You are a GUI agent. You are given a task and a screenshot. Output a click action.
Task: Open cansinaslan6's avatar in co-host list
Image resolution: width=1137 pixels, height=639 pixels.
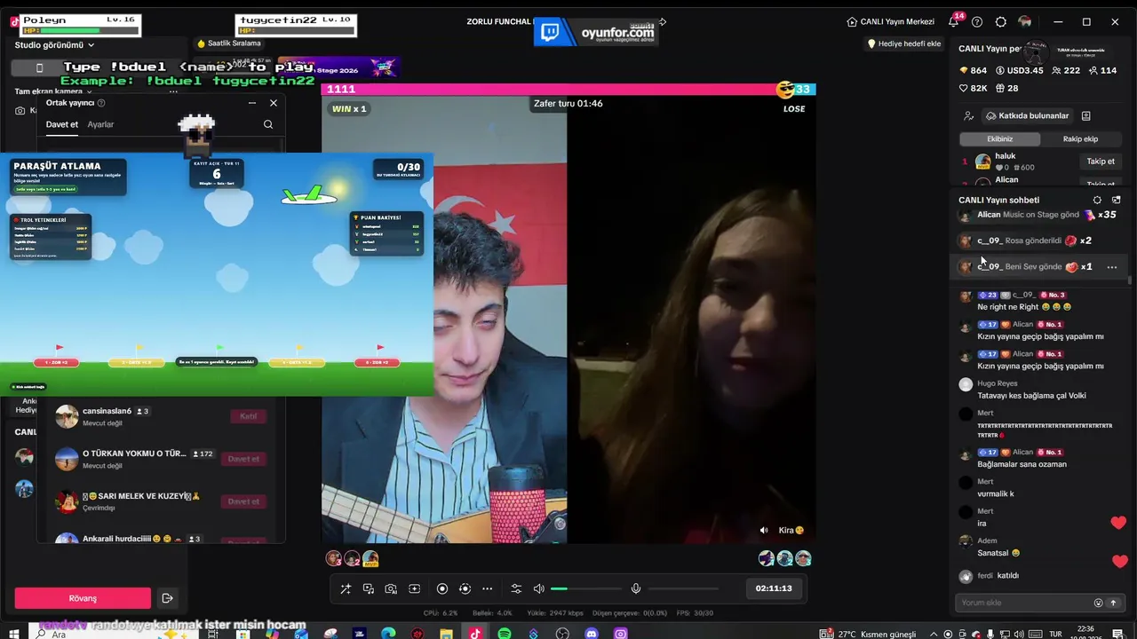[x=67, y=416]
